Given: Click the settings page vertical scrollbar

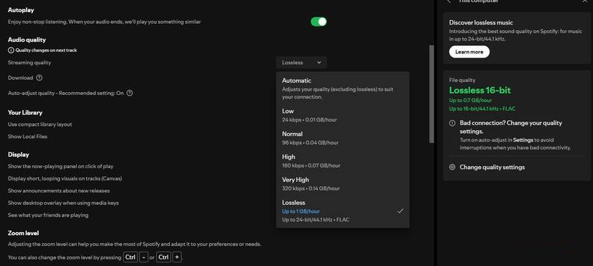Looking at the screenshot, I should click(431, 94).
